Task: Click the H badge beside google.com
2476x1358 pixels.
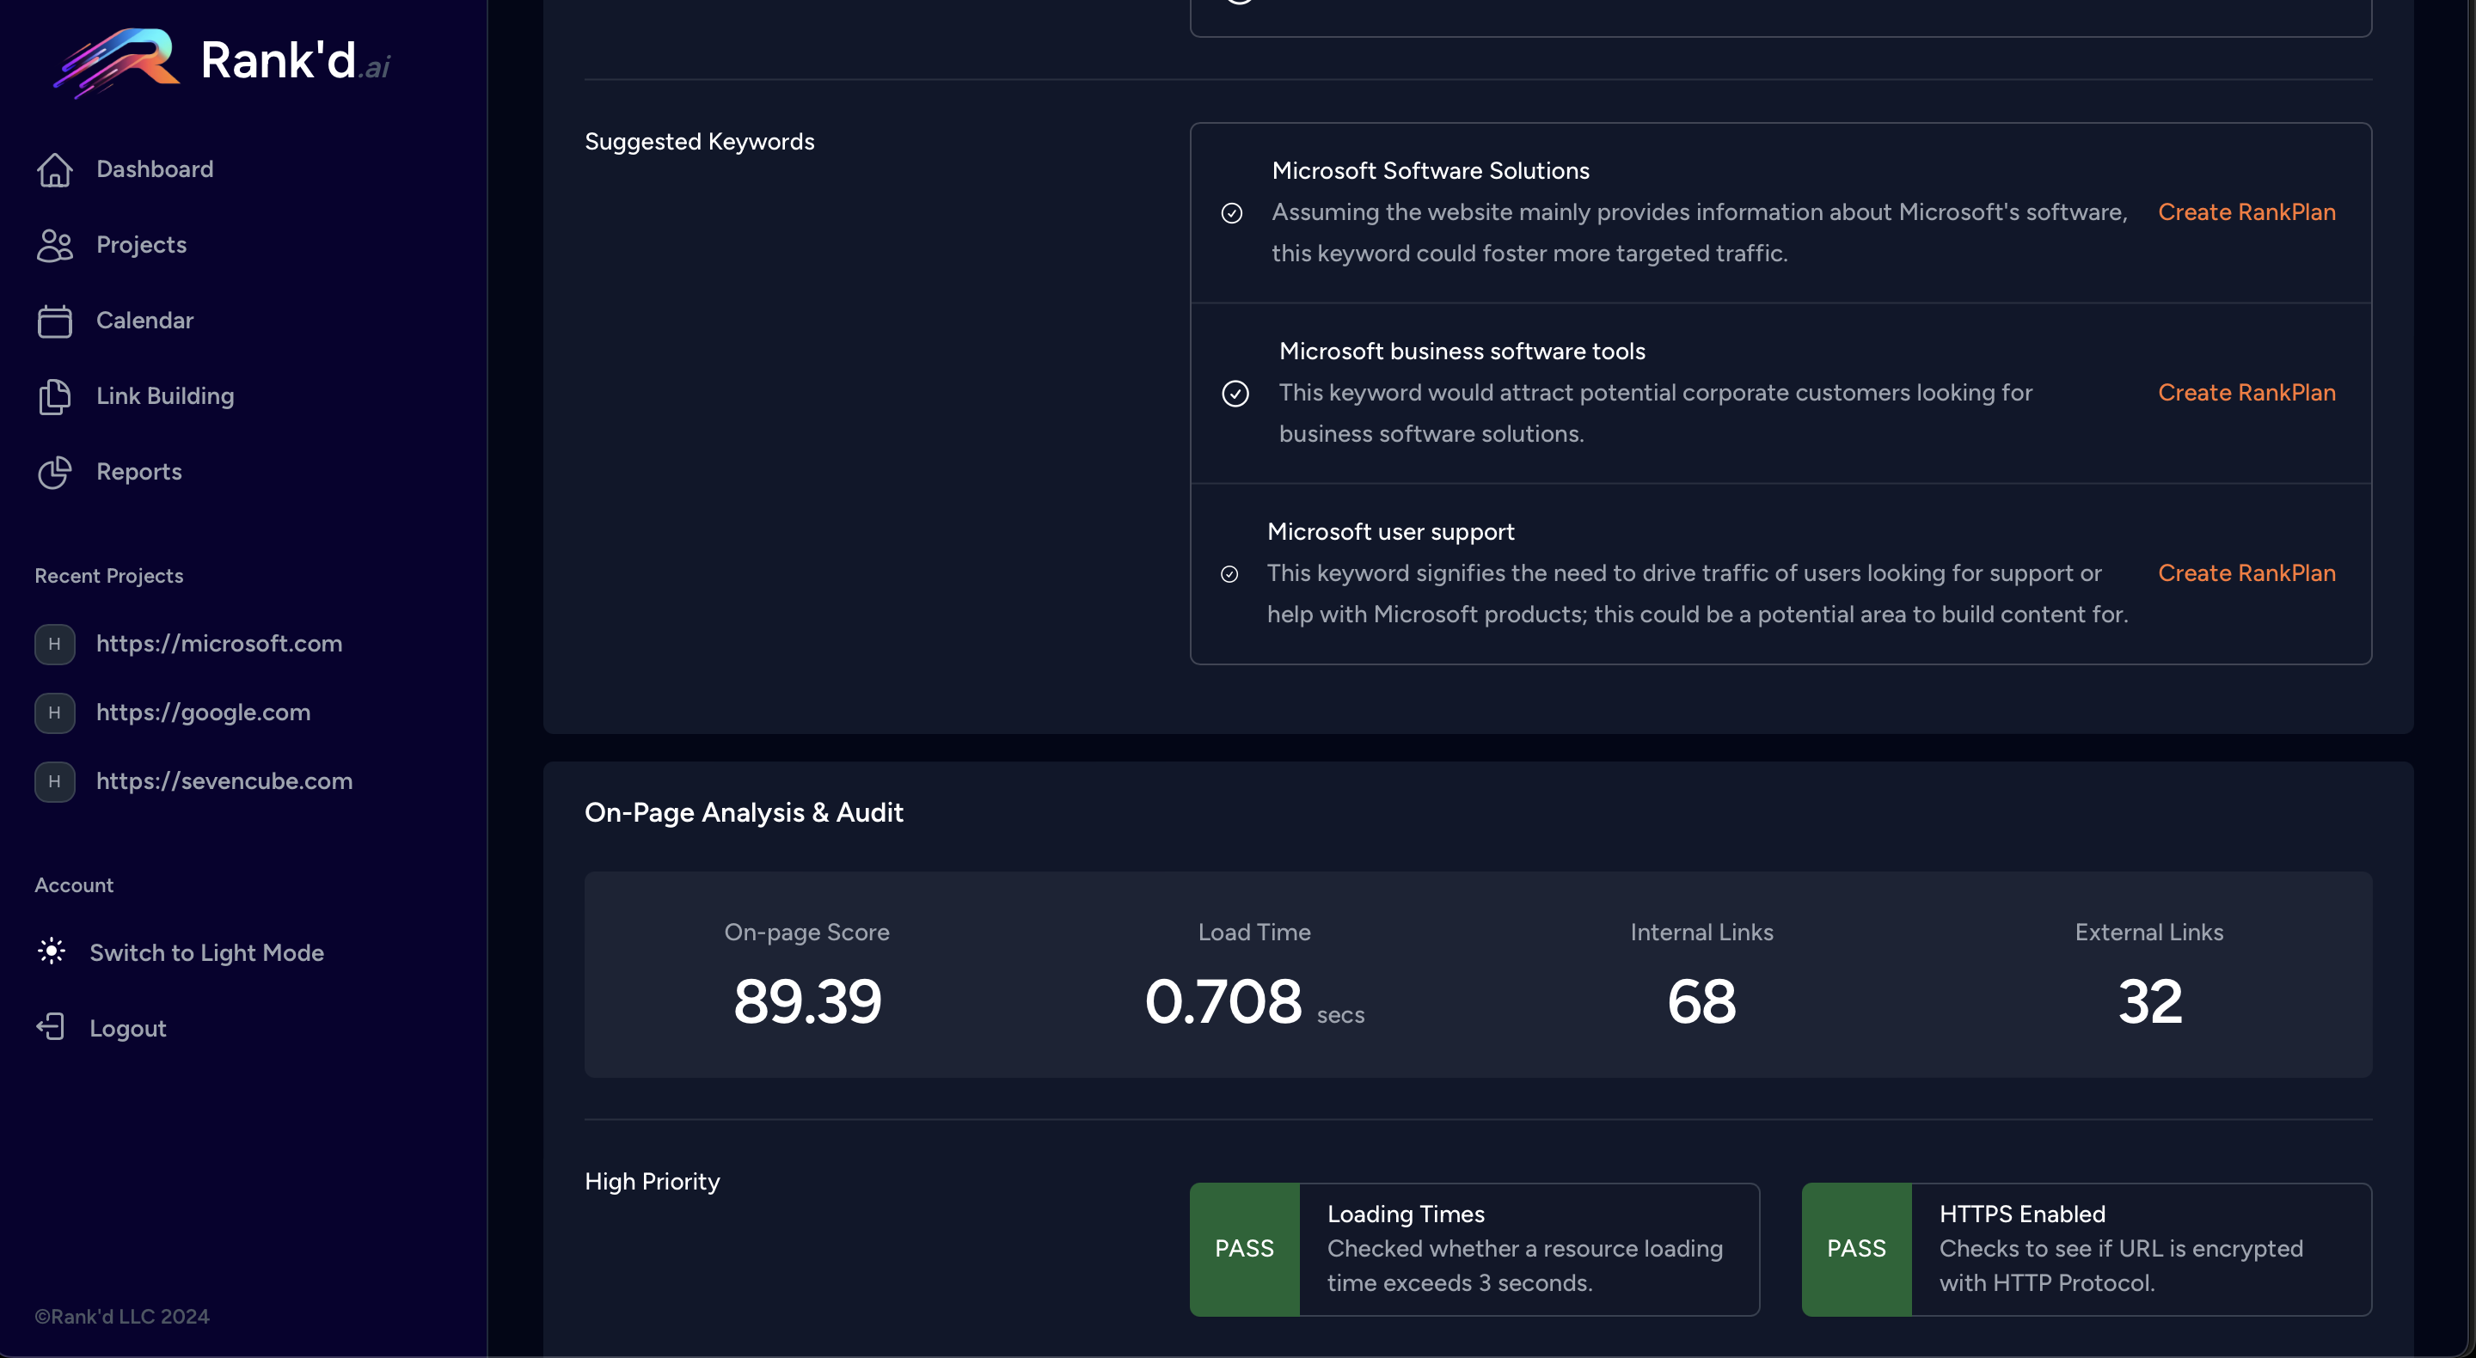Action: pyautogui.click(x=55, y=713)
